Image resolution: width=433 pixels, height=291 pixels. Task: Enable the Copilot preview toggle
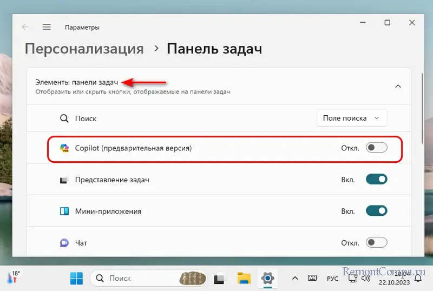377,148
